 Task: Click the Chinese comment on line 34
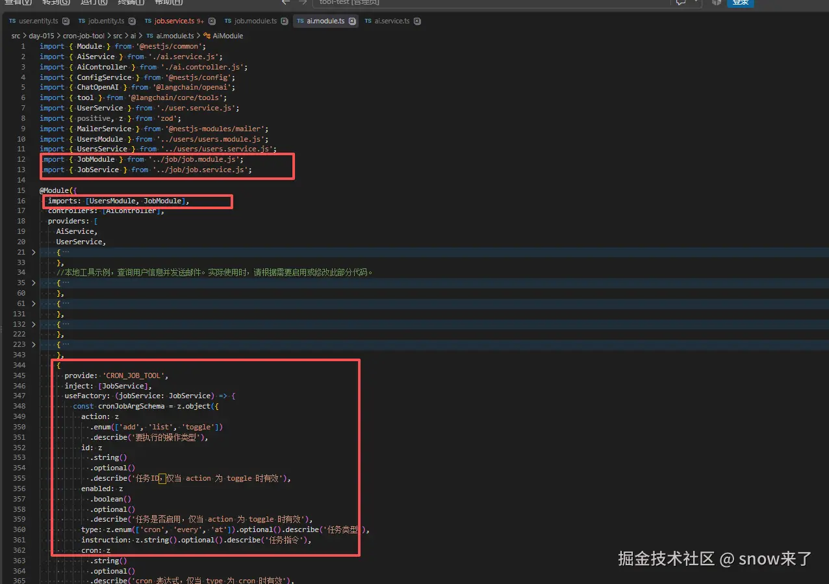click(x=214, y=273)
